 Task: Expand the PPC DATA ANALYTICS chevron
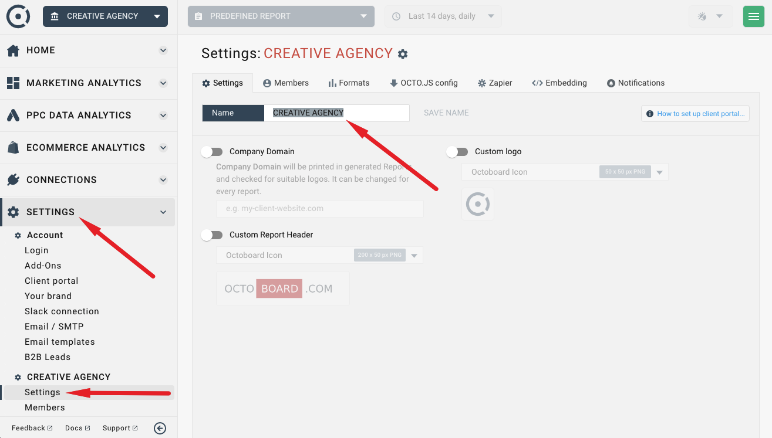pyautogui.click(x=163, y=115)
